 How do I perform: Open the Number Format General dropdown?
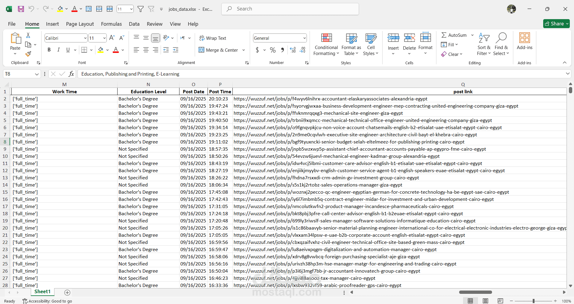pos(304,38)
